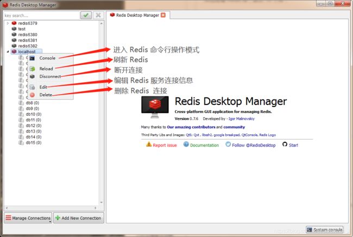The height and width of the screenshot is (237, 353).
Task: Click the Console terminal icon in context menu
Action: [x=32, y=58]
